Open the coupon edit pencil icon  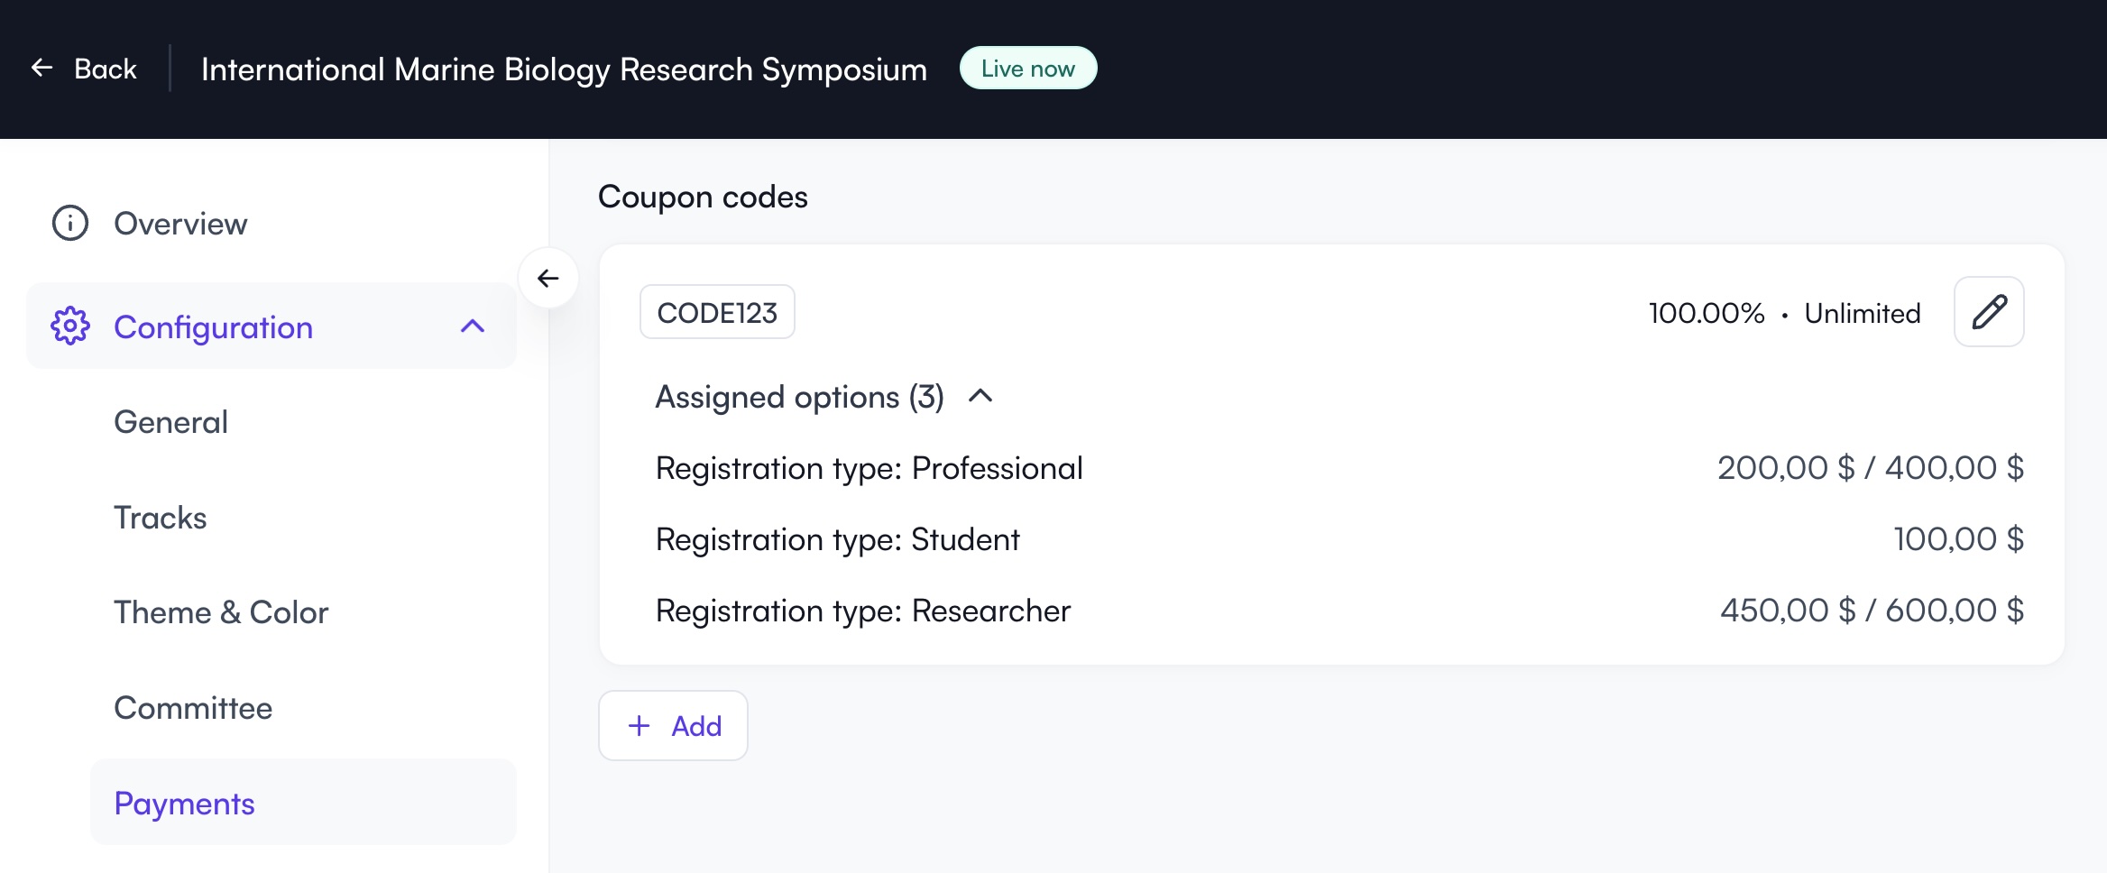coord(1988,311)
